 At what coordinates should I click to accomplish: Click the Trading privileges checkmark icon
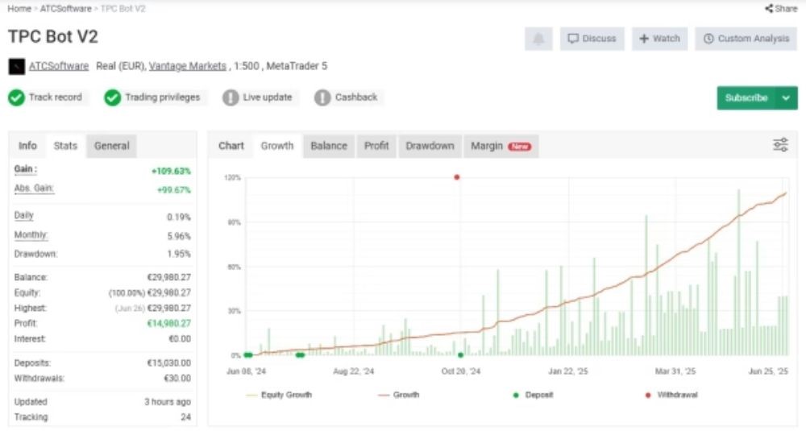coord(112,97)
